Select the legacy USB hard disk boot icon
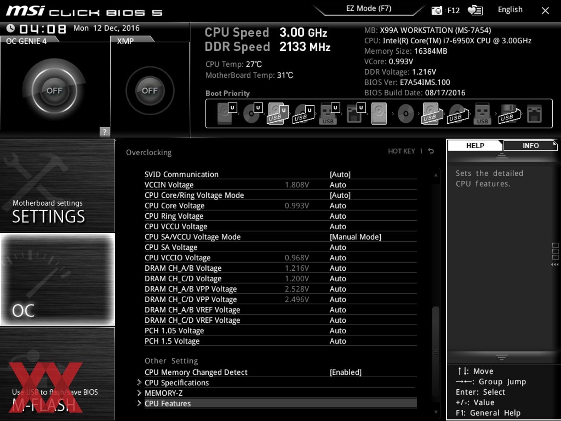The height and width of the screenshot is (421, 561). [432, 114]
